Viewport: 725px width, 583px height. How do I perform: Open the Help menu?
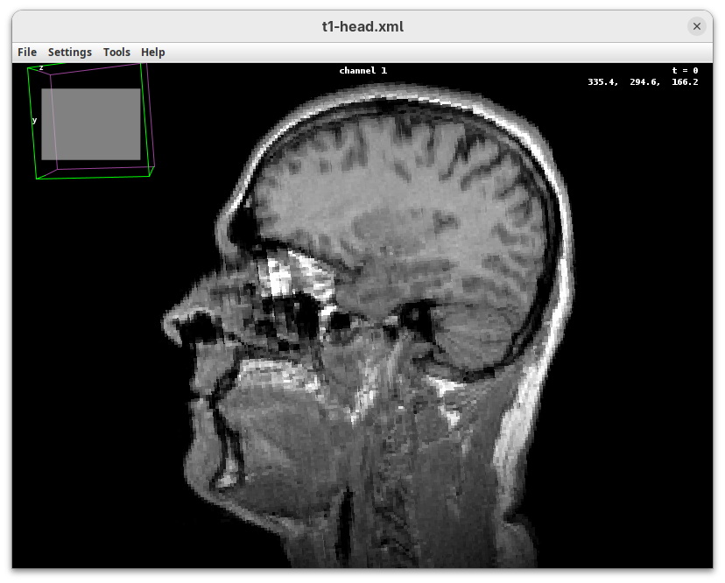[x=153, y=53]
